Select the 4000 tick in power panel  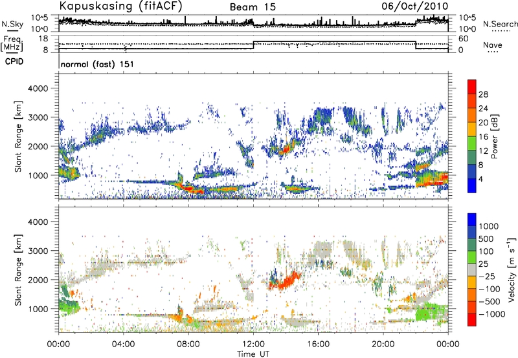click(38, 89)
